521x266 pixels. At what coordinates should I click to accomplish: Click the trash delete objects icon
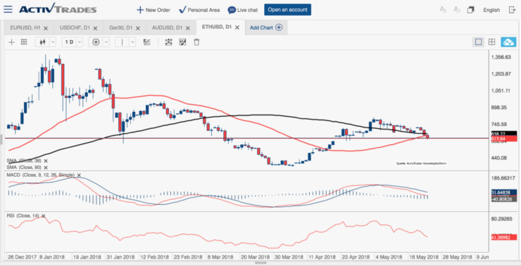196,42
